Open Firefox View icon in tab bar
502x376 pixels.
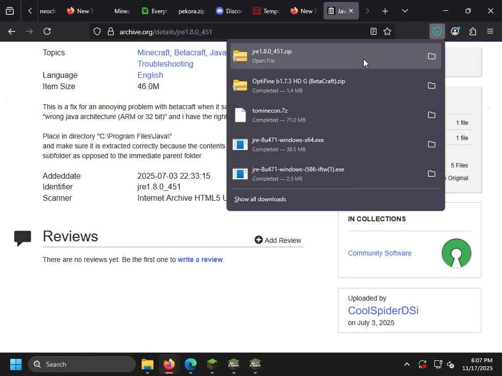tap(10, 11)
